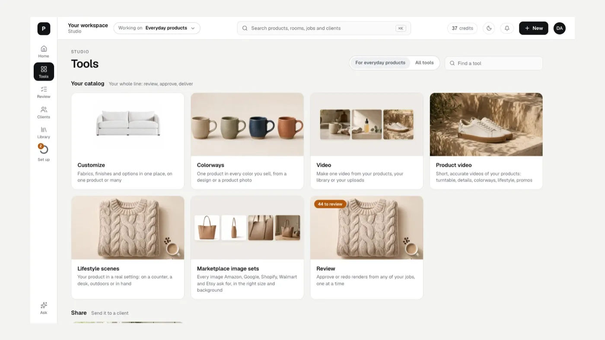Click the 'Fabrics, finishes and options' description
This screenshot has width=605, height=340.
(x=125, y=177)
